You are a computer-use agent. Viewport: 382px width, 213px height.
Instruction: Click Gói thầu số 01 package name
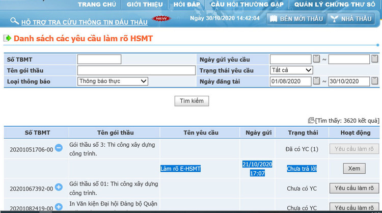pos(114,189)
